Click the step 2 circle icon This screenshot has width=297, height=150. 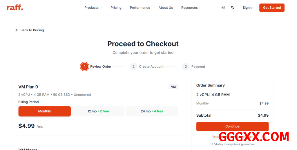click(x=133, y=66)
